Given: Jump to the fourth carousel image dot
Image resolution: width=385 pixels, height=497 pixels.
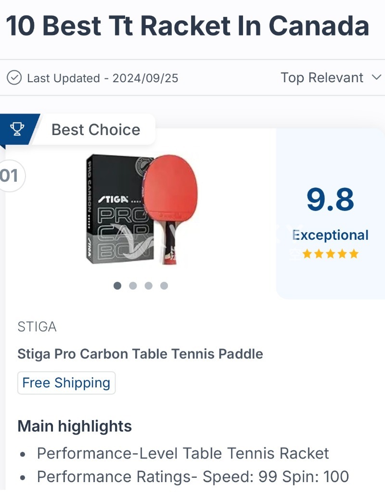Looking at the screenshot, I should (x=164, y=286).
